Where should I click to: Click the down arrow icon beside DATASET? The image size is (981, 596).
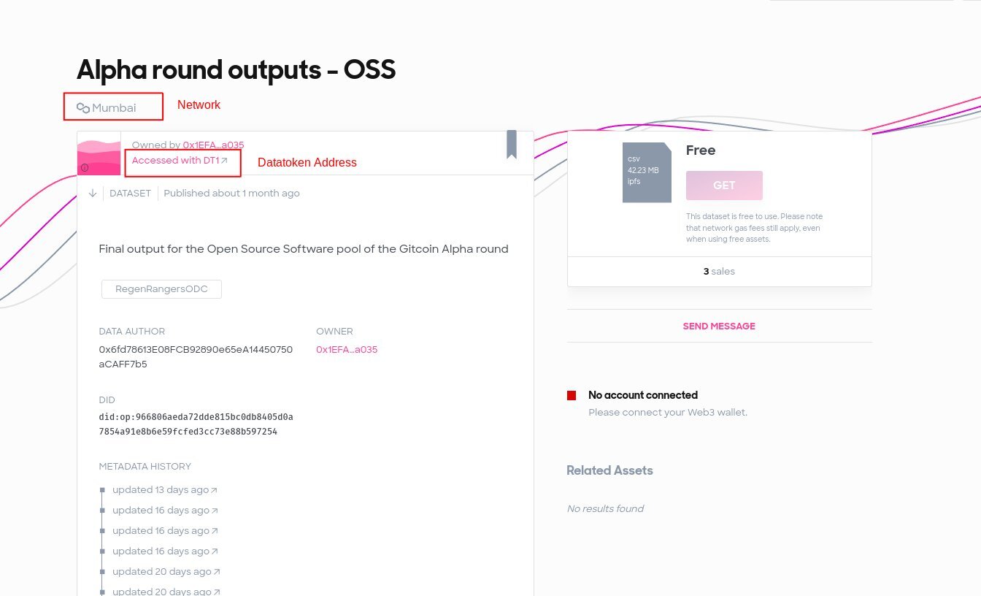(93, 194)
